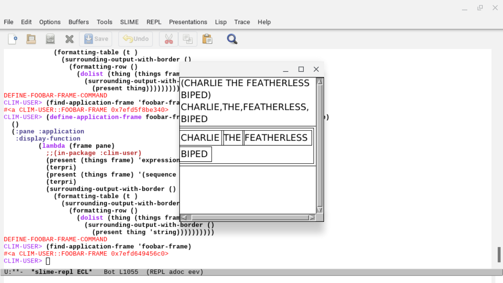Viewport: 503px width, 283px height.
Task: Open the SLIME menu
Action: tap(129, 22)
